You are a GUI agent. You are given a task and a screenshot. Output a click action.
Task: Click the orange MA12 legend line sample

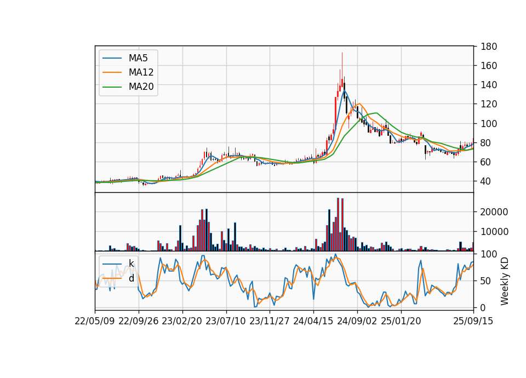click(x=112, y=72)
